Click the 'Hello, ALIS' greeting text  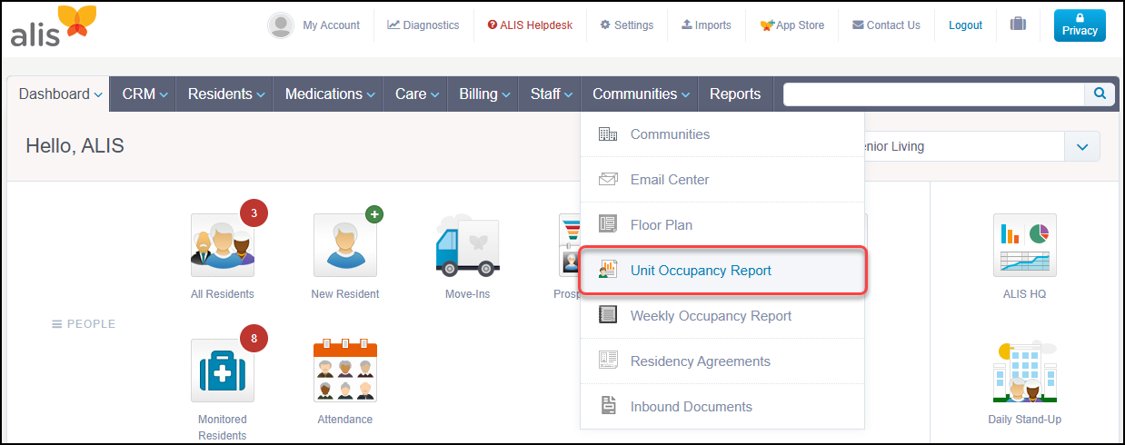(75, 146)
